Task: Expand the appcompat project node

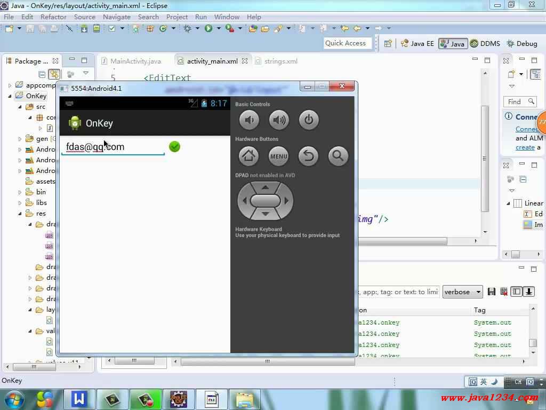Action: [10, 85]
